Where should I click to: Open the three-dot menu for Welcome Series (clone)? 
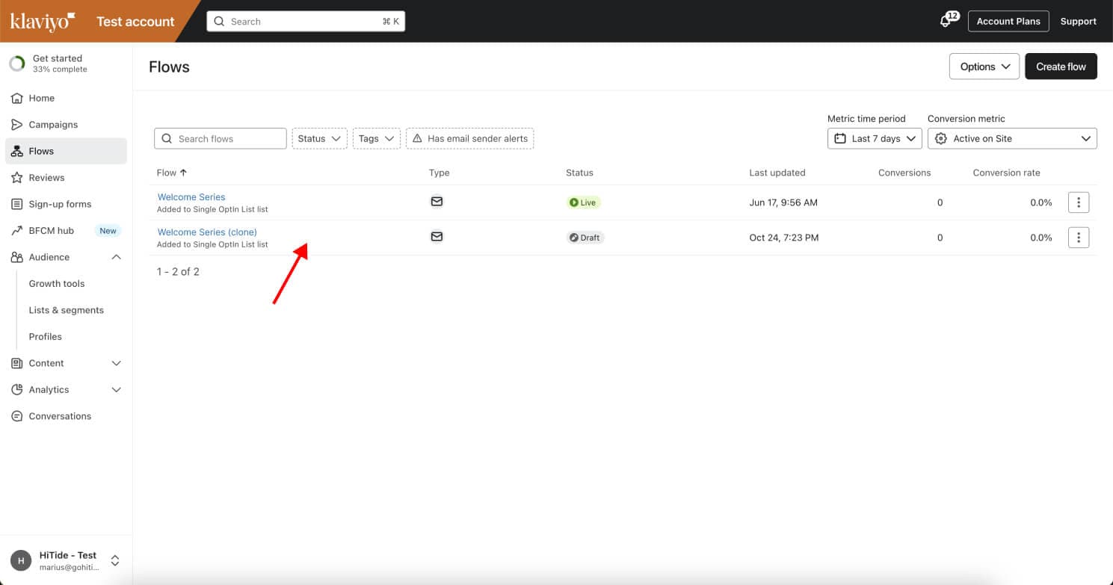(1078, 238)
